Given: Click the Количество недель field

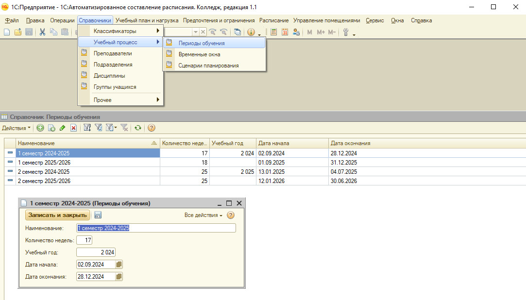Looking at the screenshot, I should pos(84,240).
